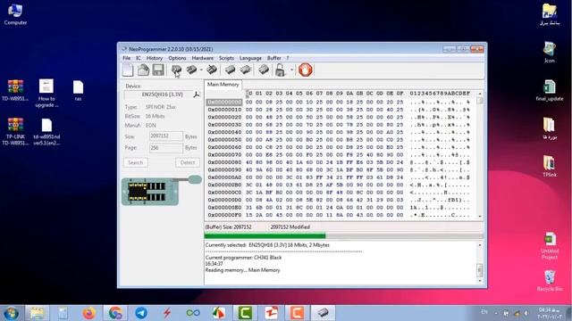Image resolution: width=572 pixels, height=321 pixels.
Task: Click the New blank buffer icon
Action: click(x=128, y=70)
